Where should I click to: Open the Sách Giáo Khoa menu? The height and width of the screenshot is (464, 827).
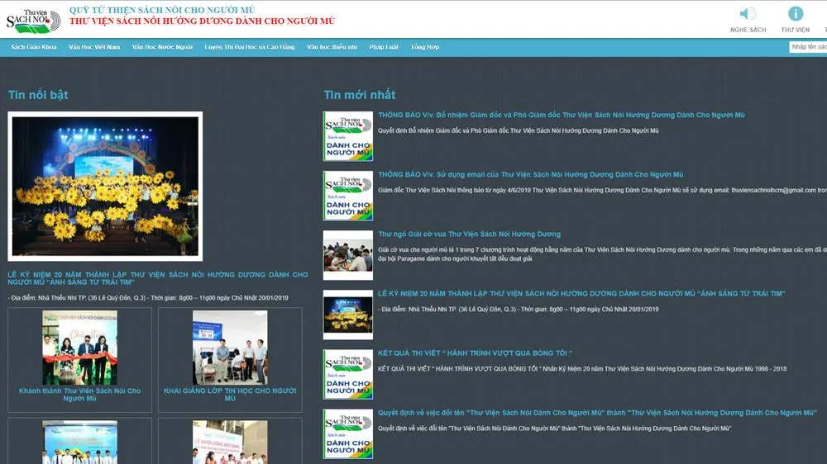34,47
